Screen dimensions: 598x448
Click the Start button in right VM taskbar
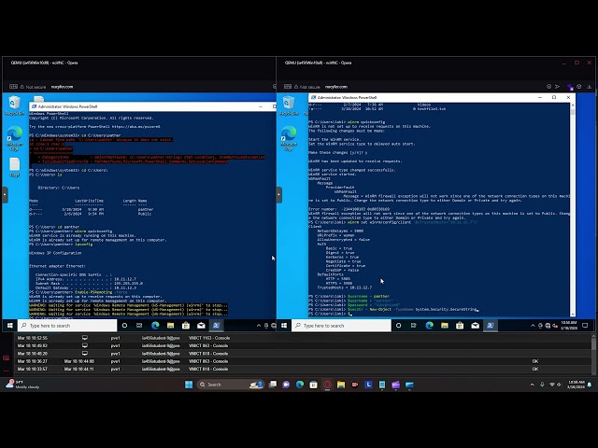tap(284, 326)
